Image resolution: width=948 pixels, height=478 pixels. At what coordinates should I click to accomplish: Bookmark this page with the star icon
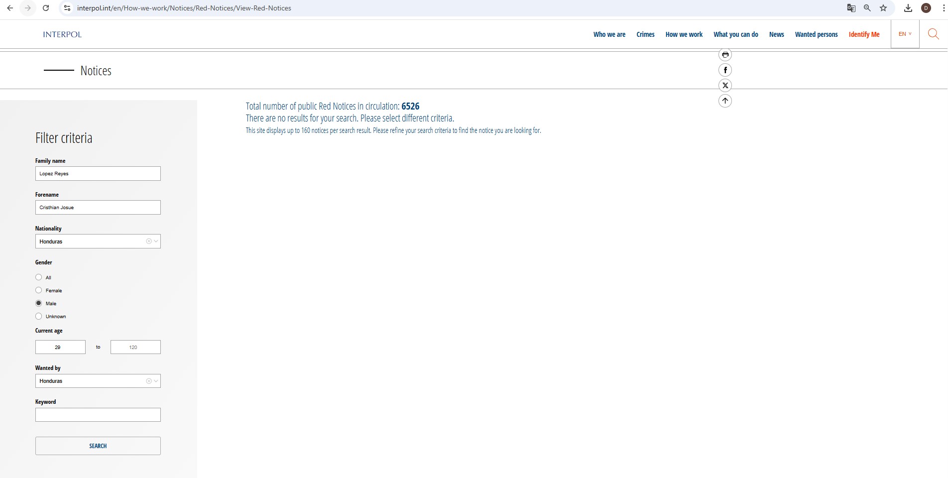click(x=883, y=8)
